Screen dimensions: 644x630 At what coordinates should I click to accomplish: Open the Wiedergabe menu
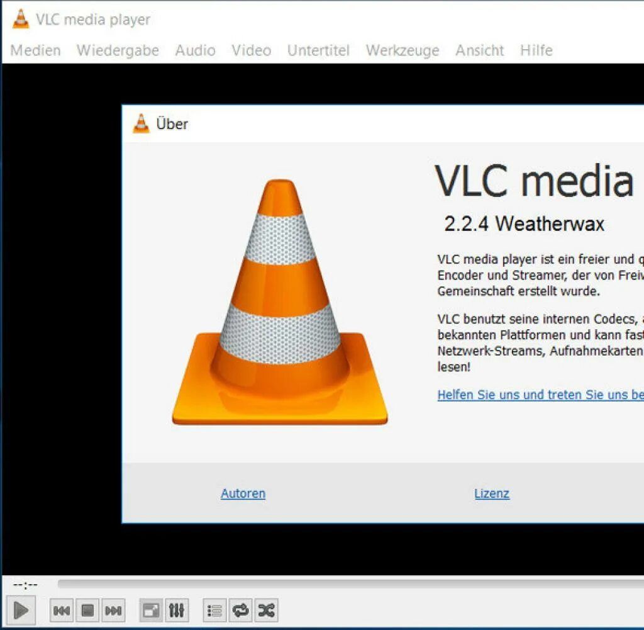click(118, 50)
